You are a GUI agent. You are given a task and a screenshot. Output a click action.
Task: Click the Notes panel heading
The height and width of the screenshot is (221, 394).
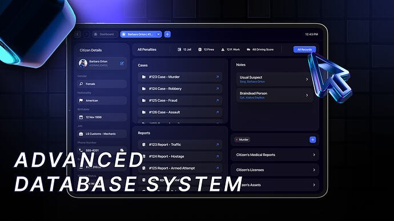[x=241, y=64]
